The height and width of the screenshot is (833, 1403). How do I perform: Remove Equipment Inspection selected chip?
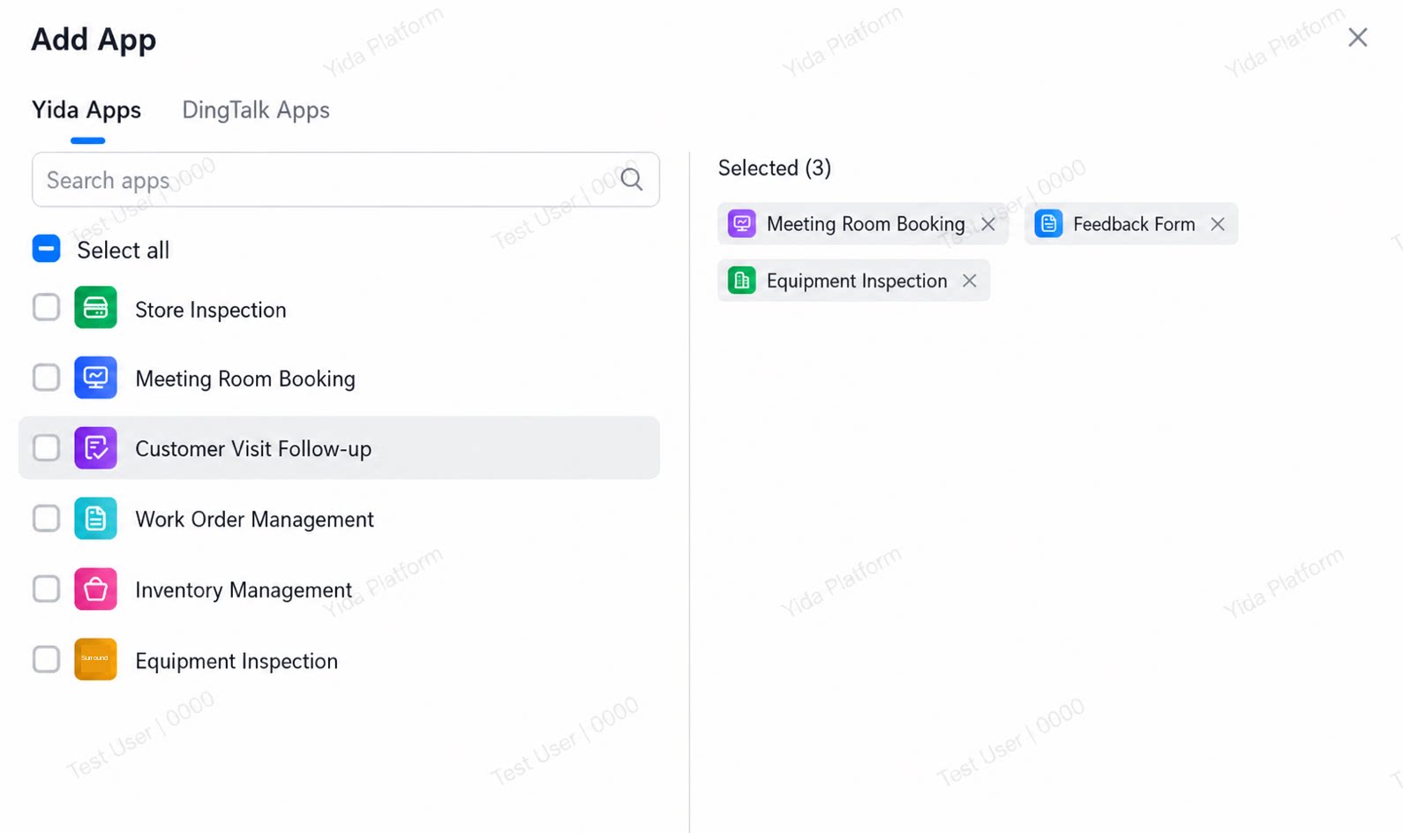coord(970,281)
